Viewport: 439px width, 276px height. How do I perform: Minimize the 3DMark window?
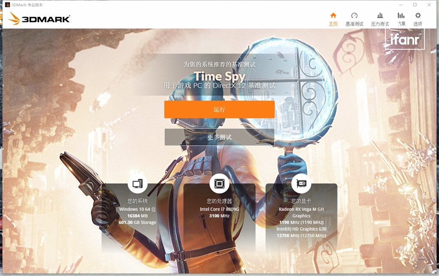coord(400,5)
